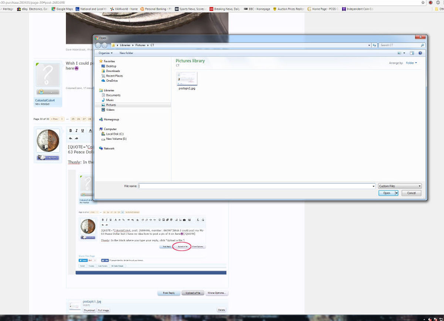Click the refresh icon beside the address bar
Screen dimensions: 444x321
point(374,45)
